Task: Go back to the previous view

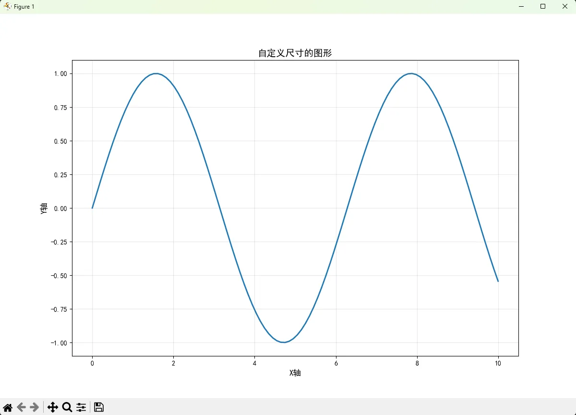Action: coord(21,407)
